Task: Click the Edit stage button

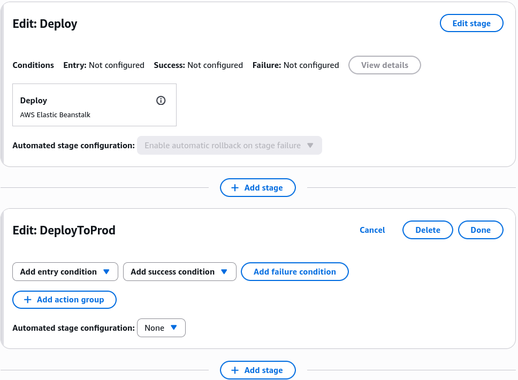Action: (471, 23)
